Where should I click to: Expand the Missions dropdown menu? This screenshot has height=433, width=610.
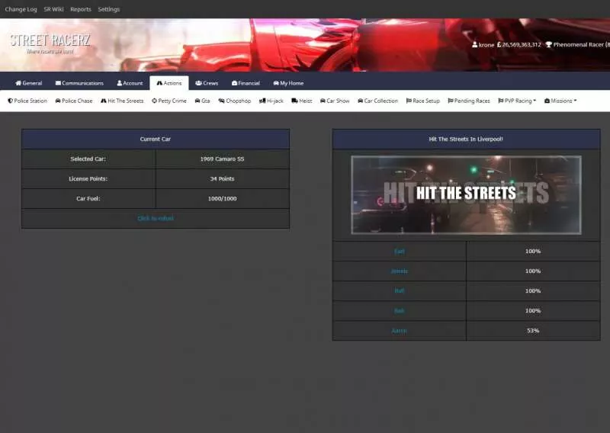(x=560, y=101)
